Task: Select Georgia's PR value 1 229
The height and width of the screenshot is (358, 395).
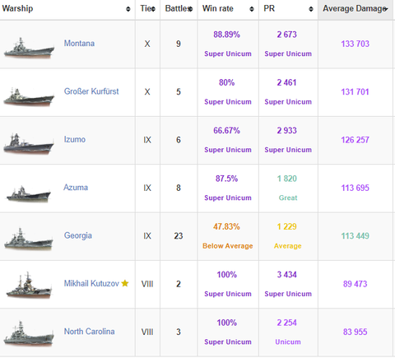Action: point(287,226)
